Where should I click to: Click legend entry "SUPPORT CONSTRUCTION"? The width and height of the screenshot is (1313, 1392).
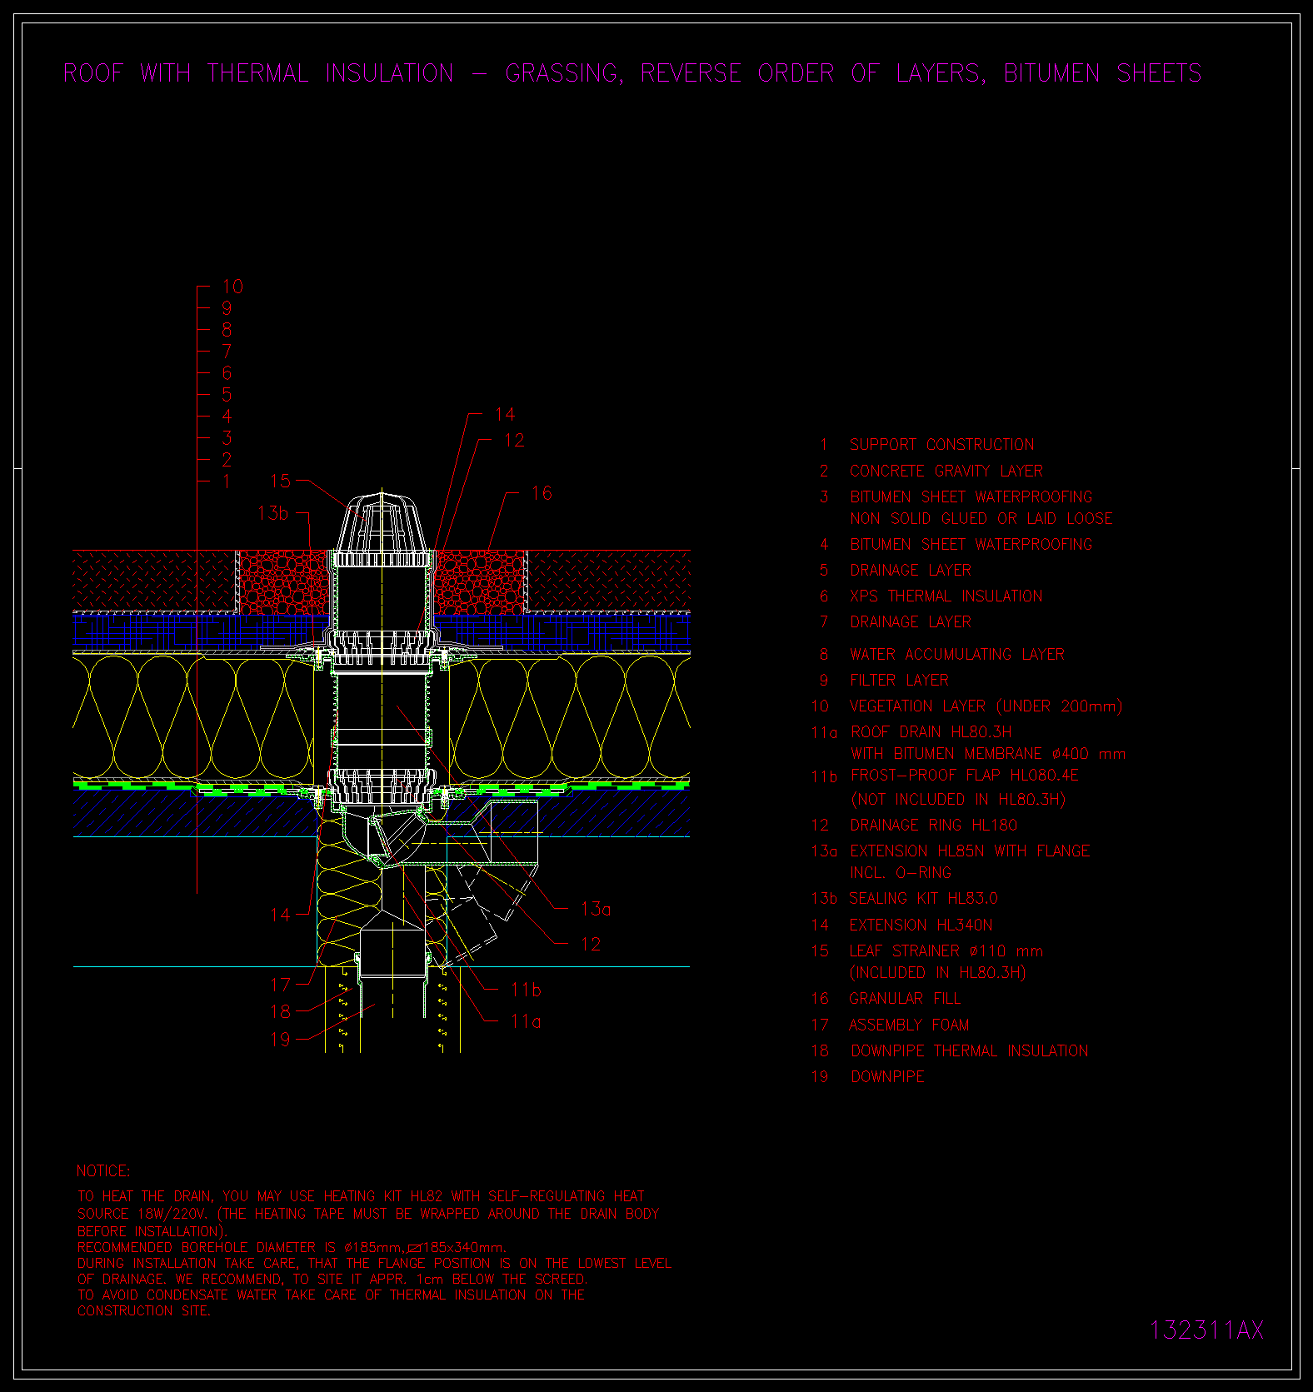pos(941,445)
